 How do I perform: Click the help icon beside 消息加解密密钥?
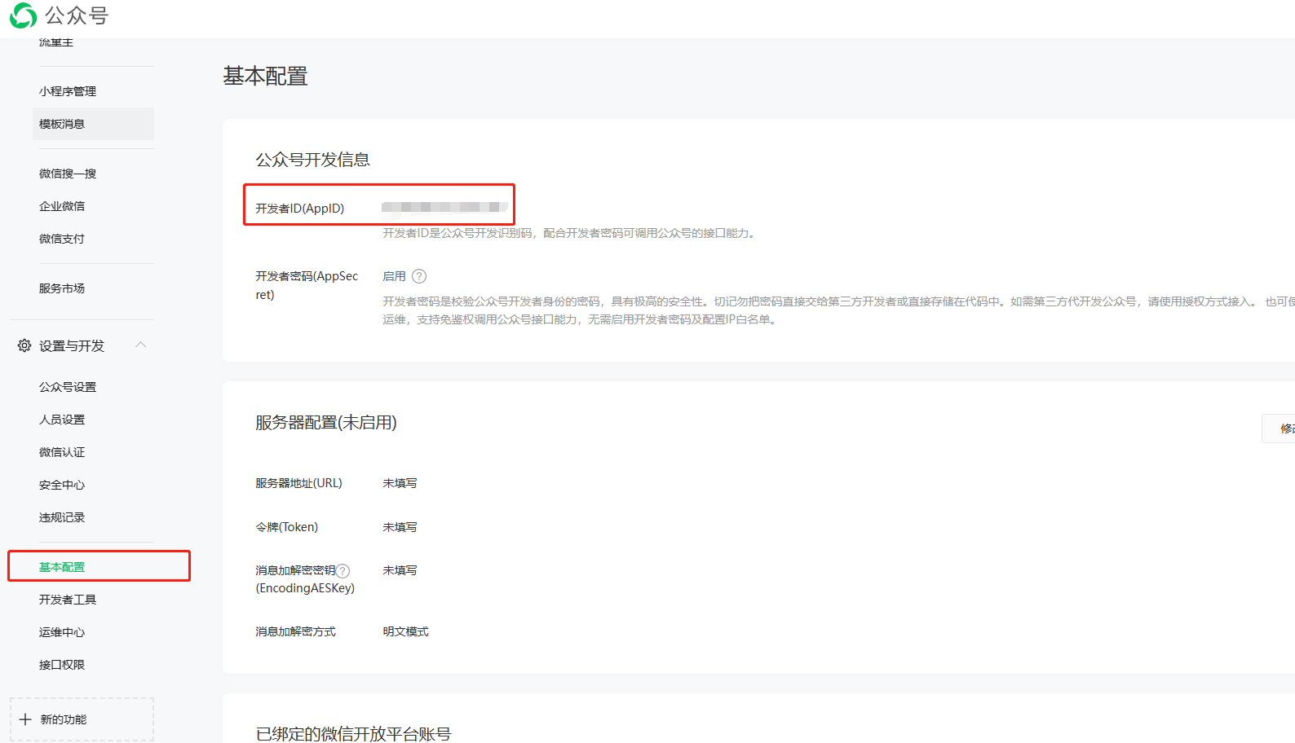point(343,571)
